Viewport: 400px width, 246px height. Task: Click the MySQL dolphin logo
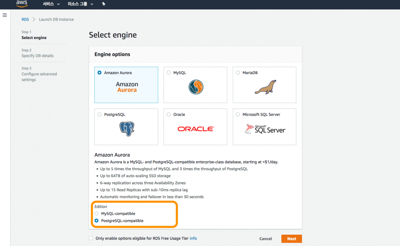[195, 87]
